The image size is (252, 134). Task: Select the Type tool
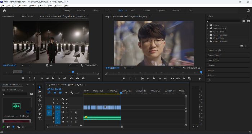pyautogui.click(x=40, y=118)
